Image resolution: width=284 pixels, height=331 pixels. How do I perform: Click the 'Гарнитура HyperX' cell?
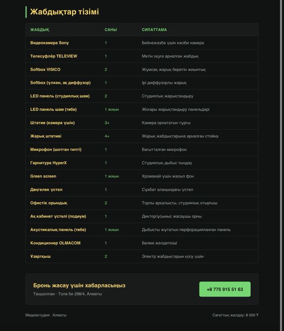point(48,163)
